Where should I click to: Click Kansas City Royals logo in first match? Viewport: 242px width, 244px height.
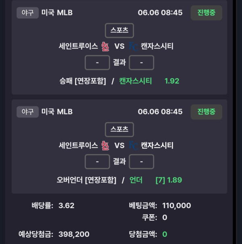click(x=134, y=46)
